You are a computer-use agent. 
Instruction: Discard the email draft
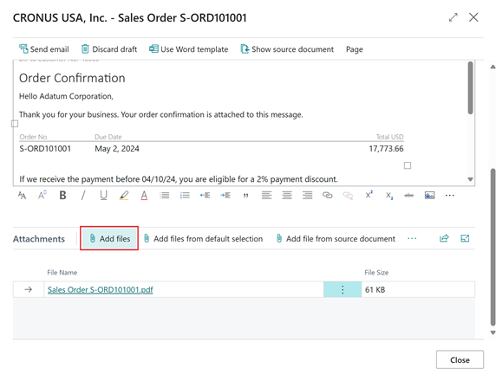[x=109, y=49]
